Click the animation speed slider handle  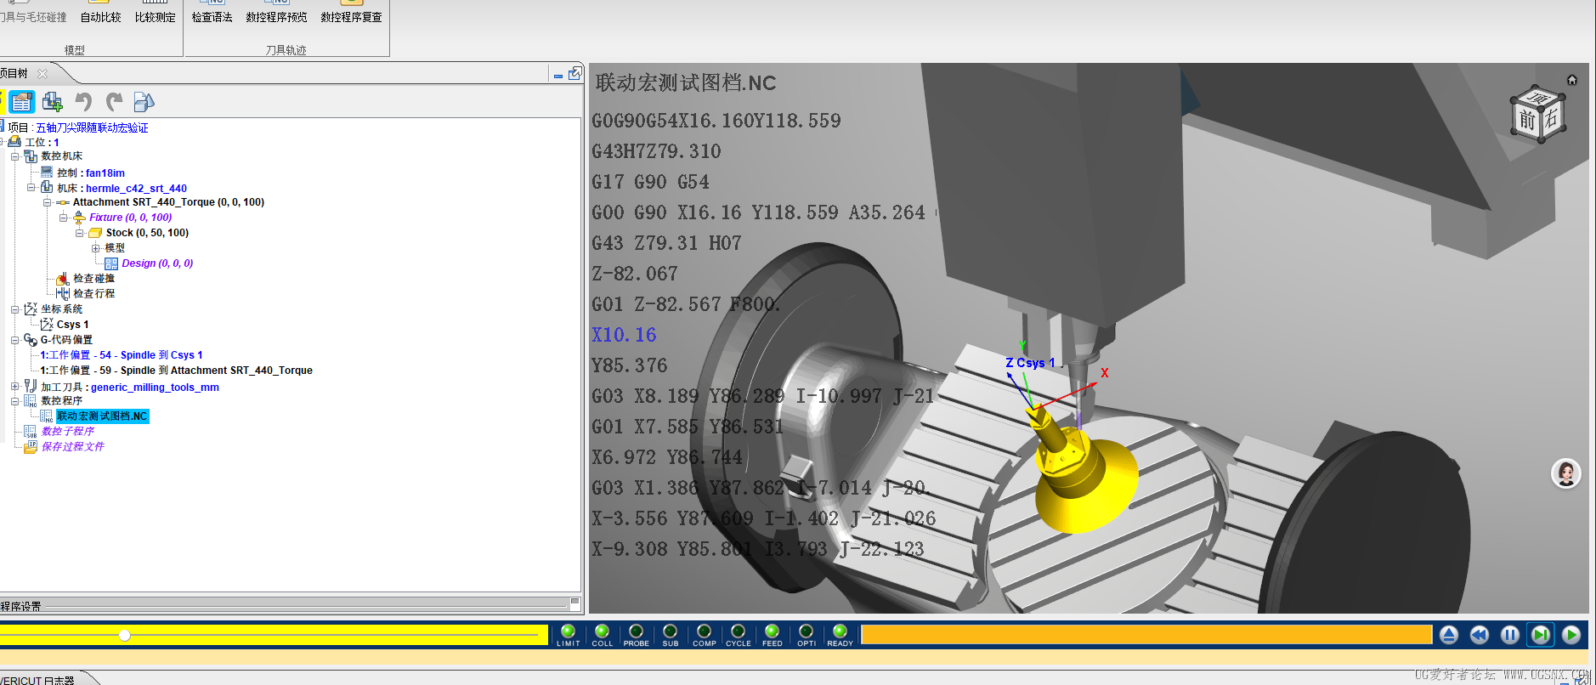125,635
